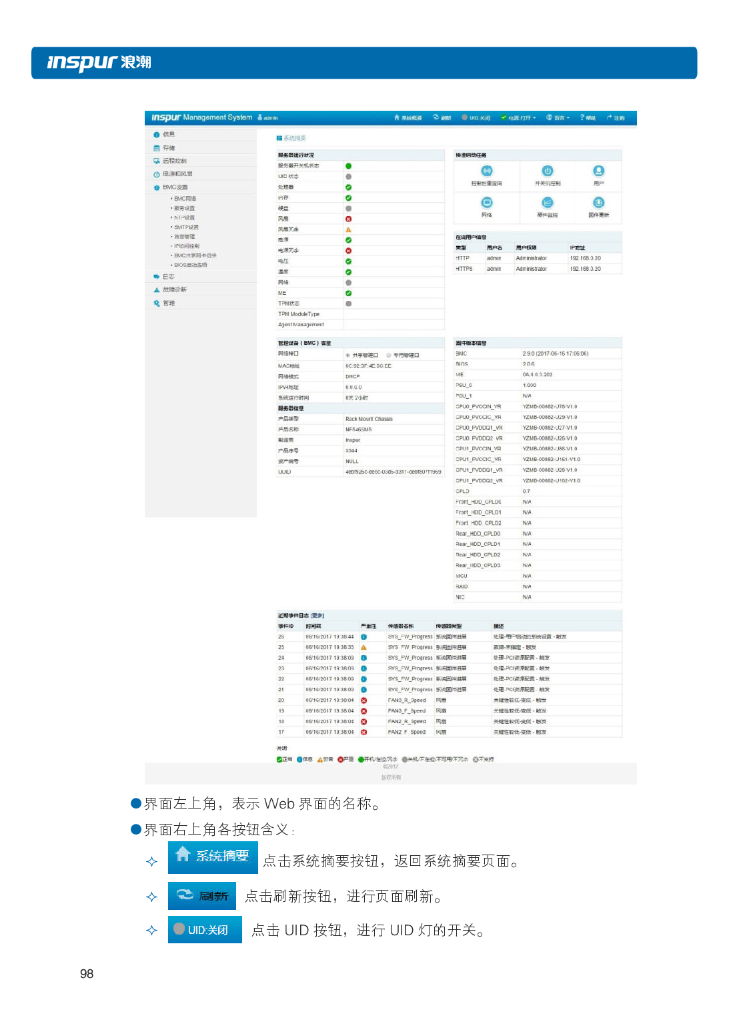Image resolution: width=729 pixels, height=1024 pixels.
Task: Click the 开关机控制 power control icon
Action: [x=547, y=171]
